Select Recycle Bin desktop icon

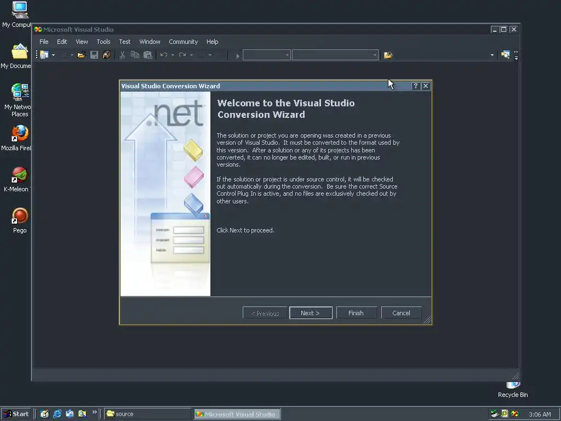[513, 390]
